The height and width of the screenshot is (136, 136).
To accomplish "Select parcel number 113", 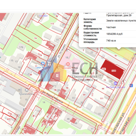I will (x=52, y=24).
